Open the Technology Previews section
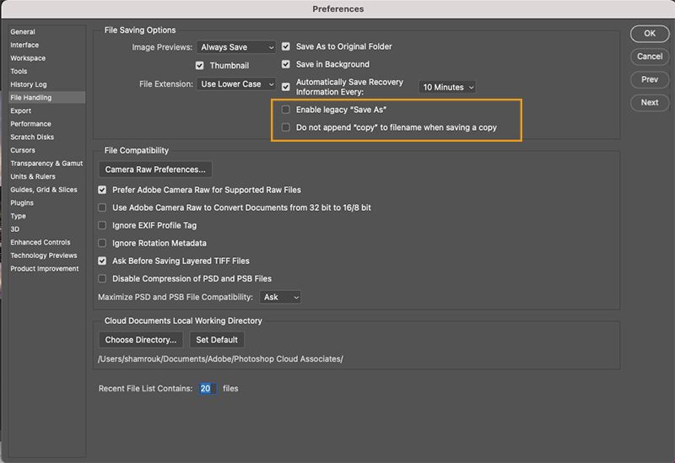675x463 pixels. click(x=44, y=256)
